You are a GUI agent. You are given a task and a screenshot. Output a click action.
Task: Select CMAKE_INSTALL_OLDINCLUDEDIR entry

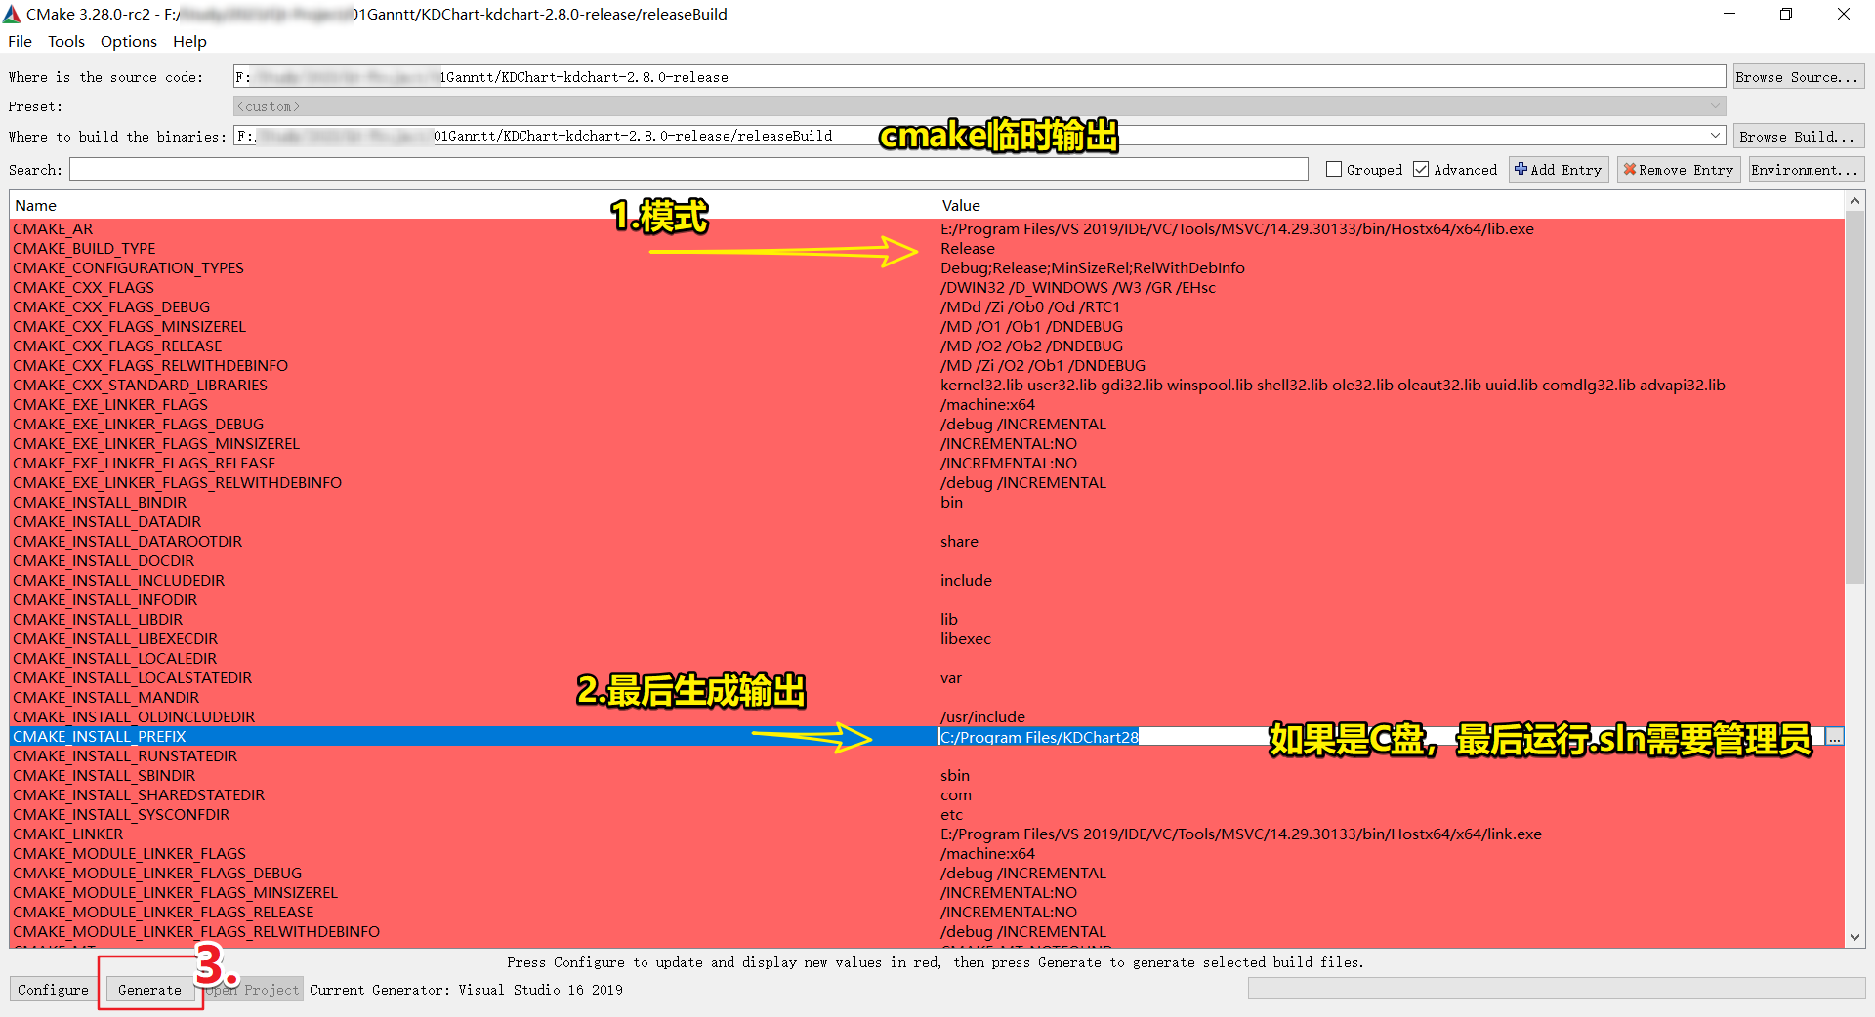pyautogui.click(x=134, y=716)
